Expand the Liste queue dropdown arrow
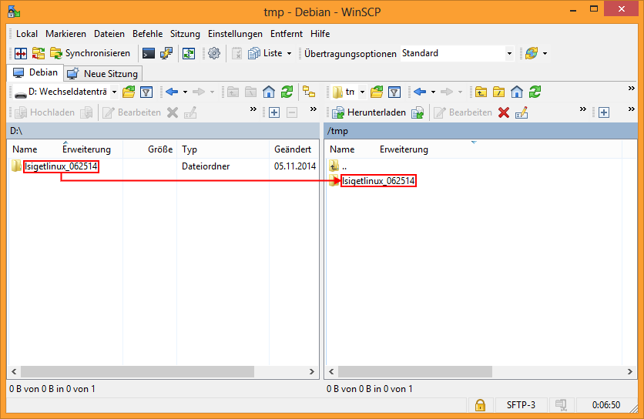The image size is (644, 419). point(289,53)
